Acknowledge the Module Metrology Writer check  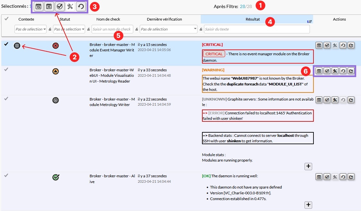327,100
